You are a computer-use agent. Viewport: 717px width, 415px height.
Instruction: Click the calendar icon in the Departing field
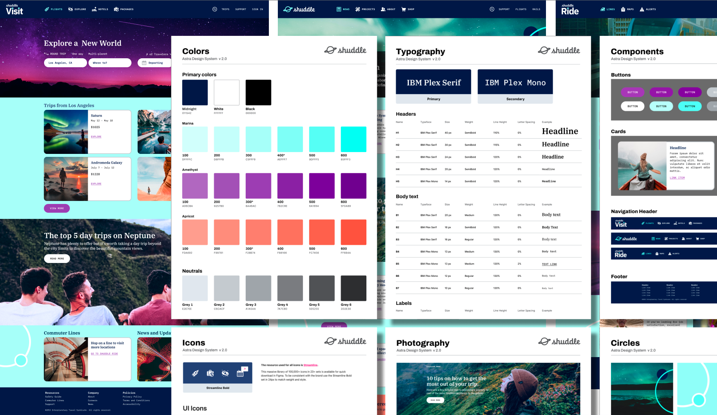[144, 63]
